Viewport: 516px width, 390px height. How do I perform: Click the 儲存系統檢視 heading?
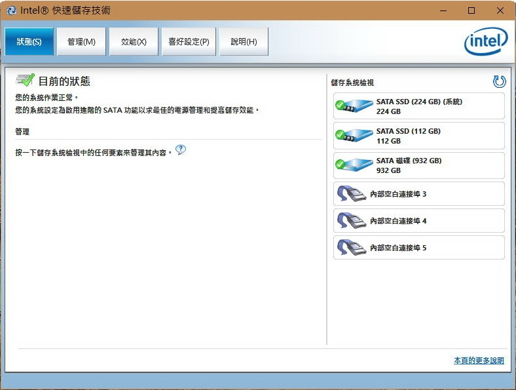[x=352, y=83]
